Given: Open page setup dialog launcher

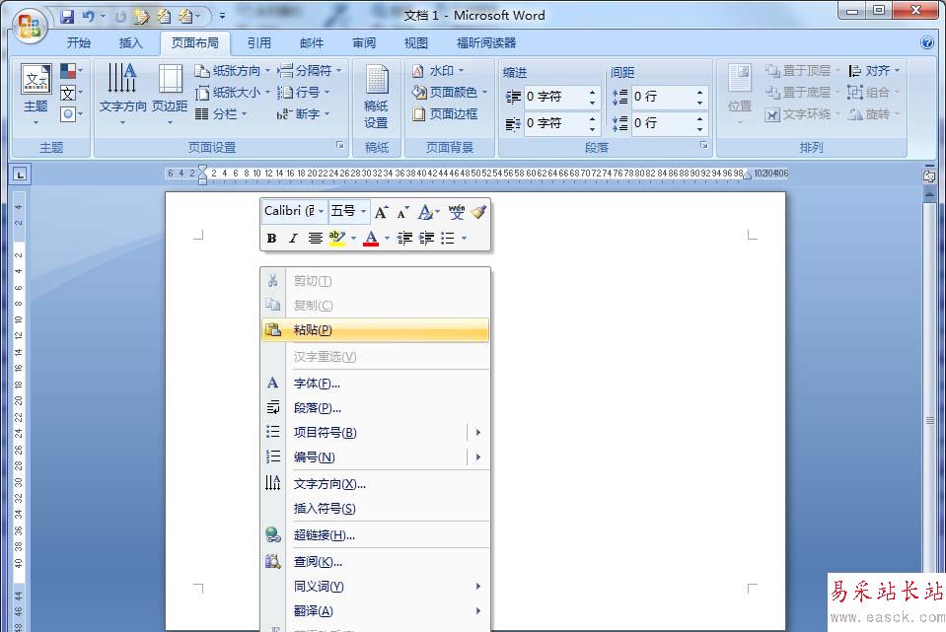Looking at the screenshot, I should (339, 145).
